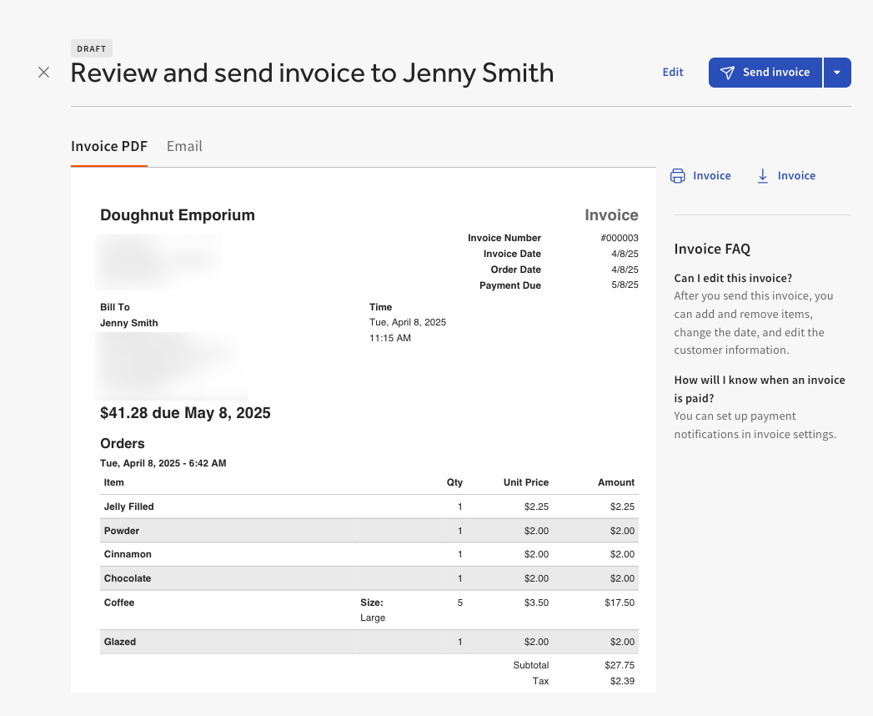This screenshot has height=716, width=873.
Task: Click the DRAFT status badge
Action: tap(91, 48)
